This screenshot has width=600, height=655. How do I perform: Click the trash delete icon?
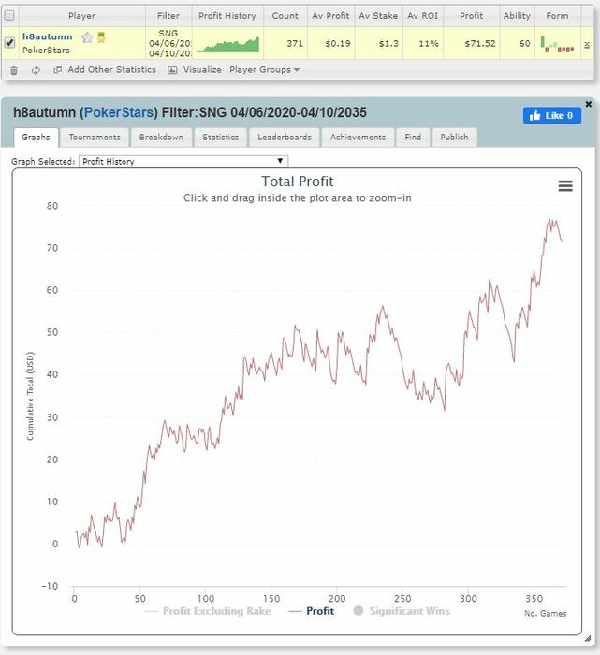tap(14, 70)
